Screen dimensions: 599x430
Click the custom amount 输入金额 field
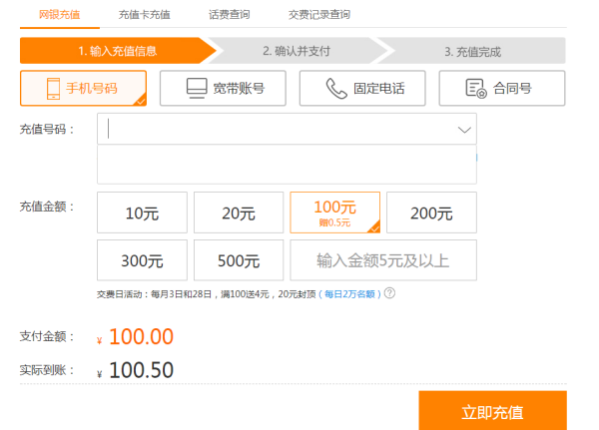coord(383,260)
